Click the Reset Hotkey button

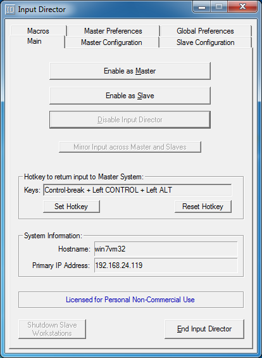point(203,207)
